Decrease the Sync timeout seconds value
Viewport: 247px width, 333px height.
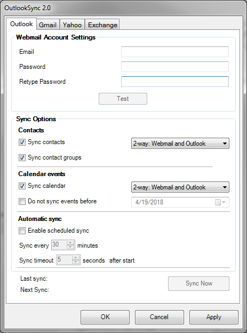[76, 262]
